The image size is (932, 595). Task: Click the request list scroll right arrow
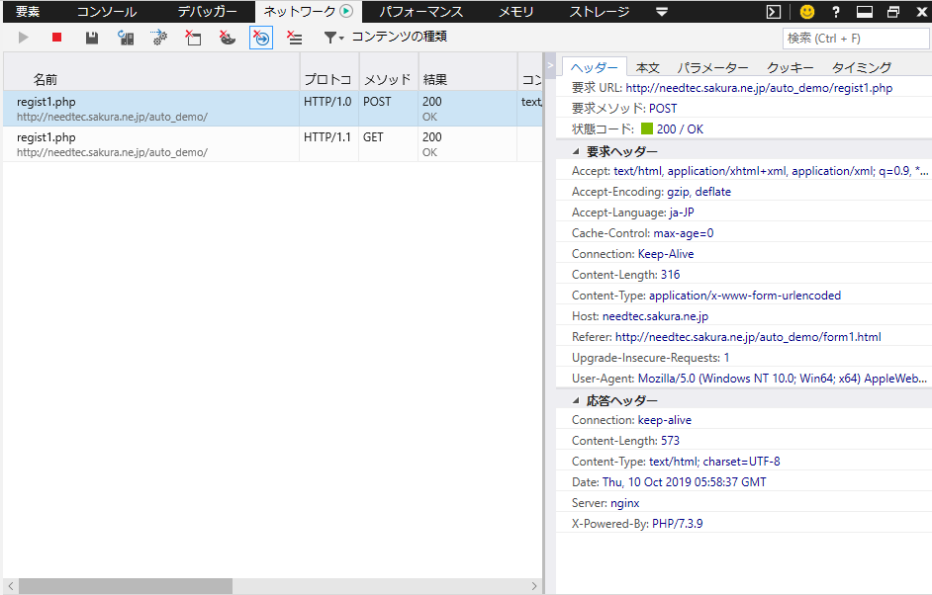(x=533, y=586)
